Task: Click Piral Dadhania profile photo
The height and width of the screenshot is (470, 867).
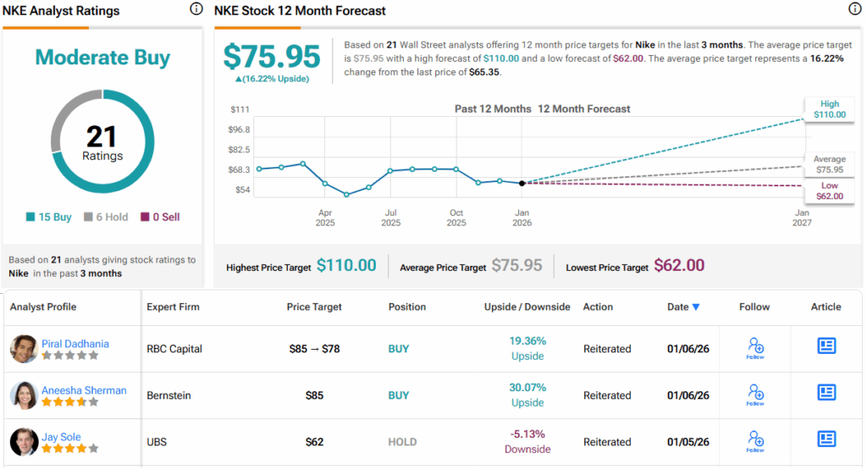Action: (x=24, y=349)
